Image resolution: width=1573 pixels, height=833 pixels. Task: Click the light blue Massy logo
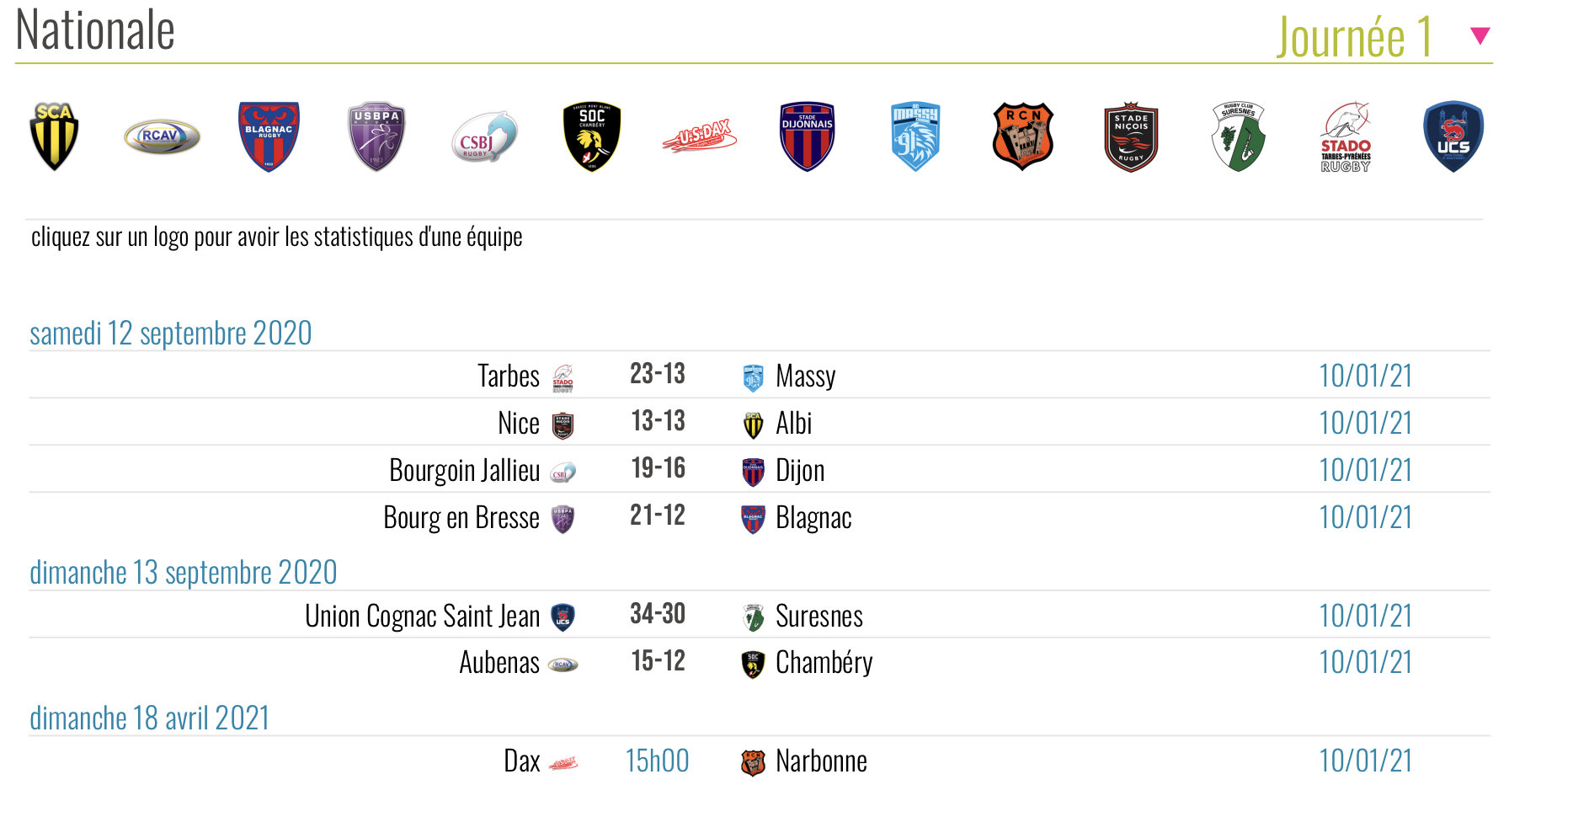(915, 136)
